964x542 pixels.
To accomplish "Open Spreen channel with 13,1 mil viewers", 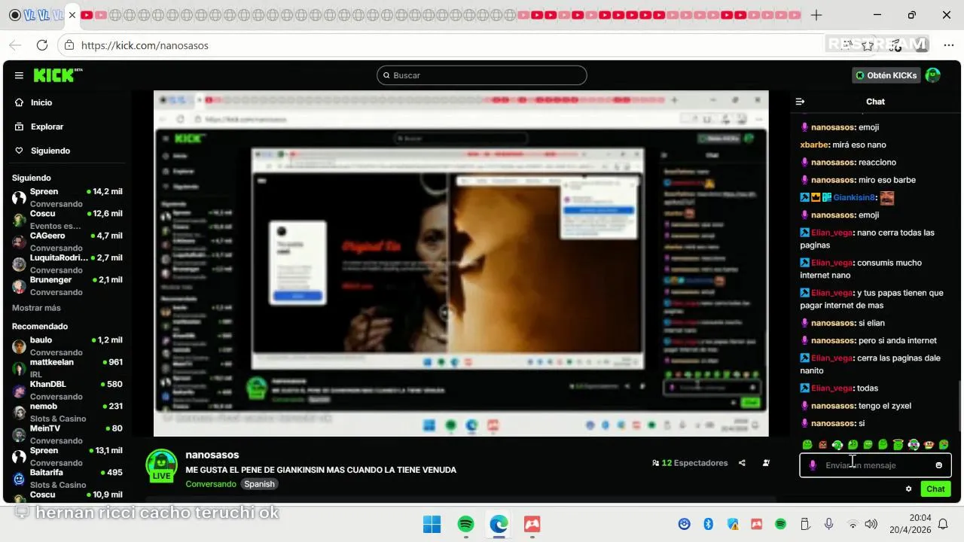I will click(x=67, y=456).
